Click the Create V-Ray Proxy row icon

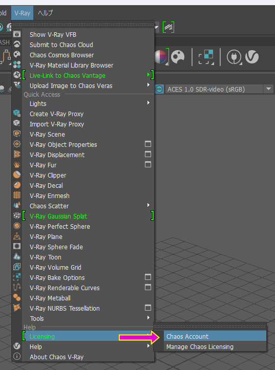point(17,113)
